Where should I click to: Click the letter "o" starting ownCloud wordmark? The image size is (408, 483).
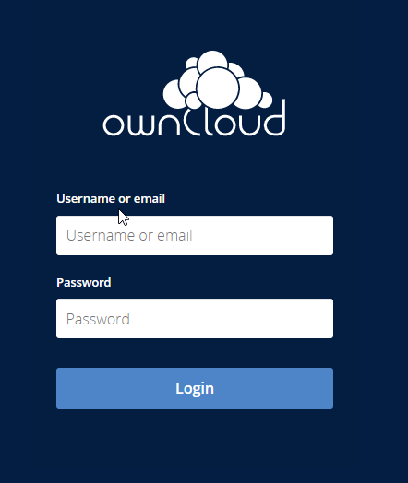click(113, 125)
